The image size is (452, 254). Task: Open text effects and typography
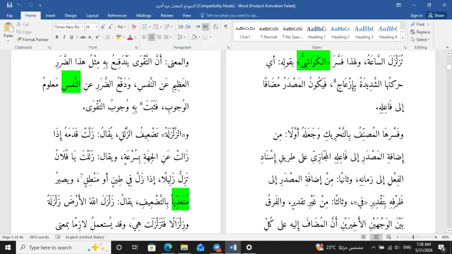point(108,37)
